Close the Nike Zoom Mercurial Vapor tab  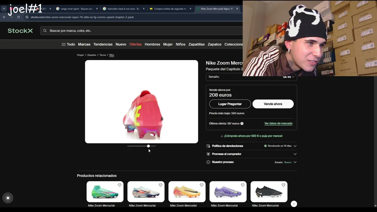pos(237,9)
